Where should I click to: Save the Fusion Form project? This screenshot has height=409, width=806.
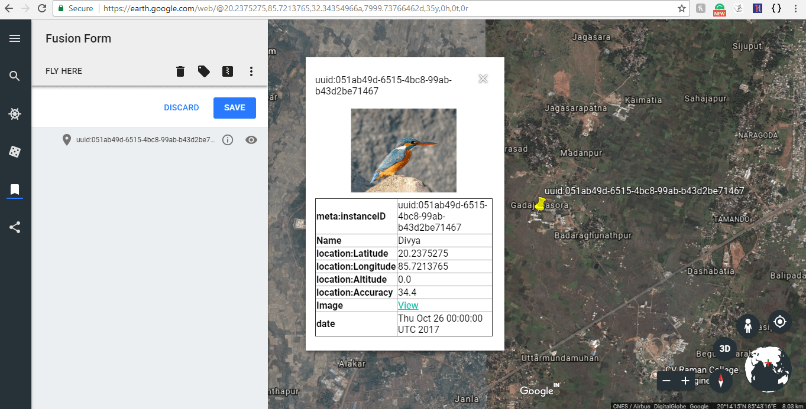[235, 107]
